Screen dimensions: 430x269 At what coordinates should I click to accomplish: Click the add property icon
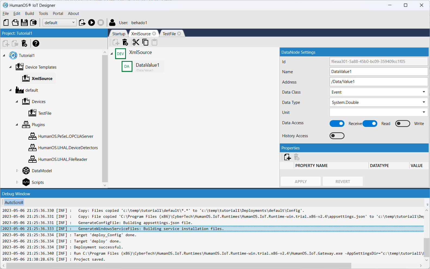click(287, 157)
